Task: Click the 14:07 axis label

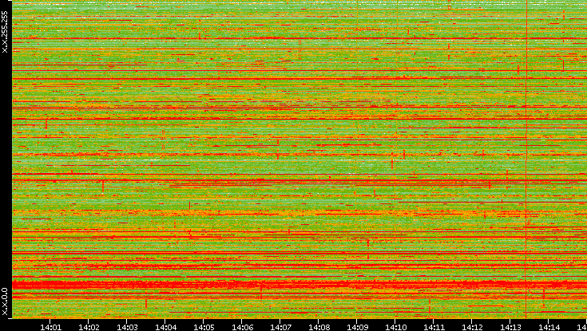Action: pos(280,327)
